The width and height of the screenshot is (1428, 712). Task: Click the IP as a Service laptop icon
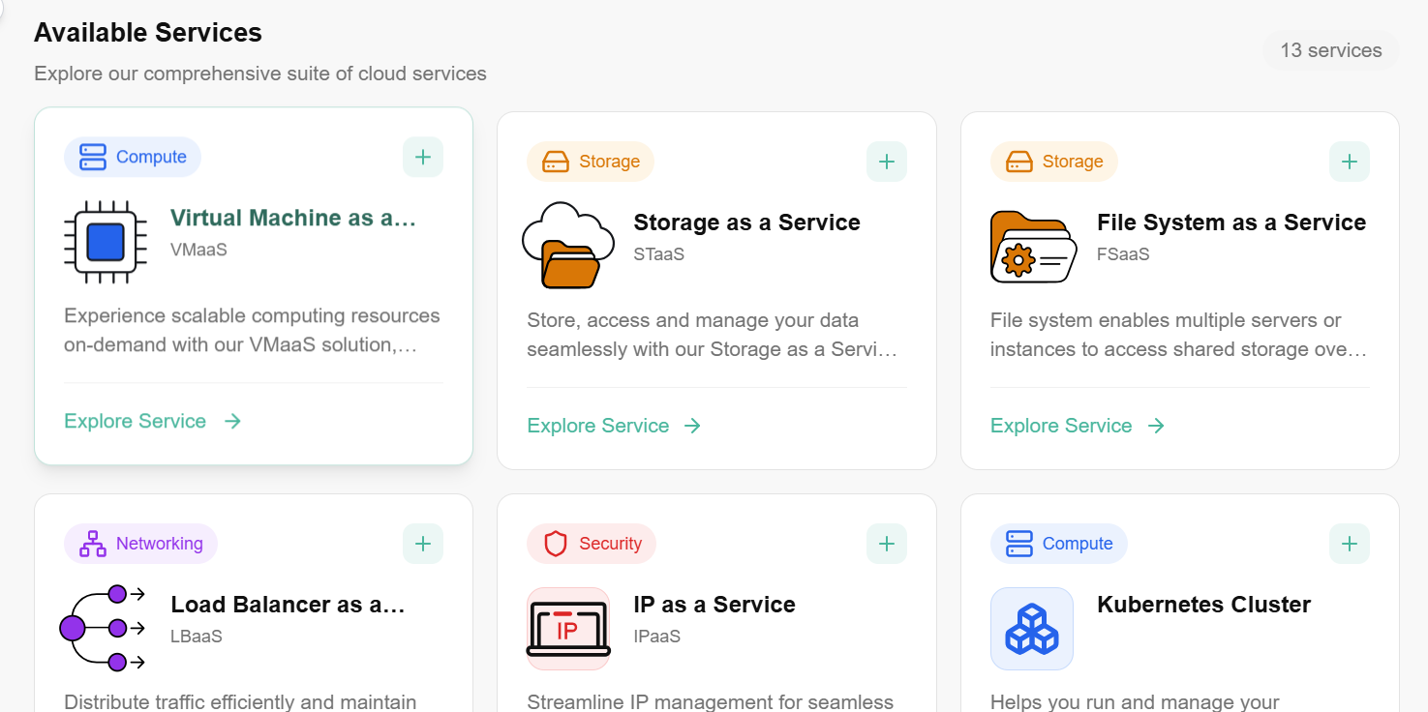point(568,628)
